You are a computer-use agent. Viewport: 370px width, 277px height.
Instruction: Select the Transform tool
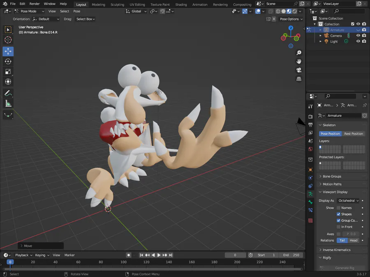click(8, 82)
